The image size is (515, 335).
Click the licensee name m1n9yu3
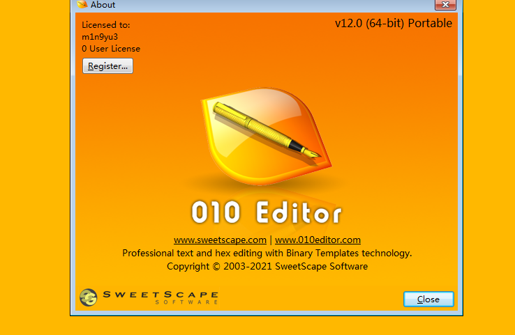click(100, 37)
